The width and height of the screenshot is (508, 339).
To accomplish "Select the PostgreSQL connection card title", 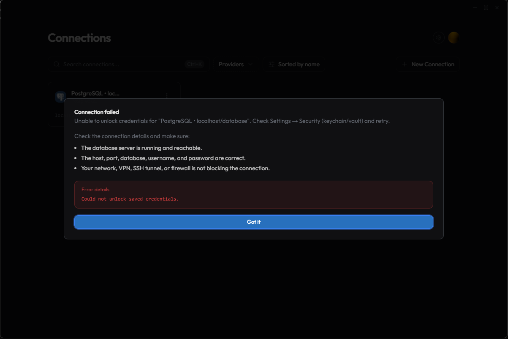I will [x=95, y=93].
